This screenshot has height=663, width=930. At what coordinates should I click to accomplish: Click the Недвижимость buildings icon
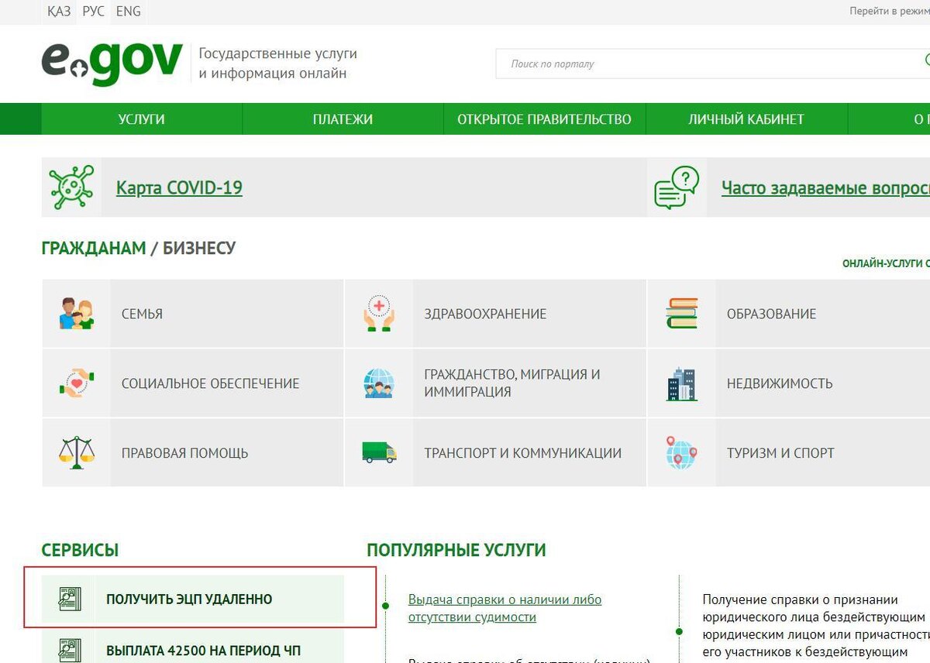coord(681,383)
